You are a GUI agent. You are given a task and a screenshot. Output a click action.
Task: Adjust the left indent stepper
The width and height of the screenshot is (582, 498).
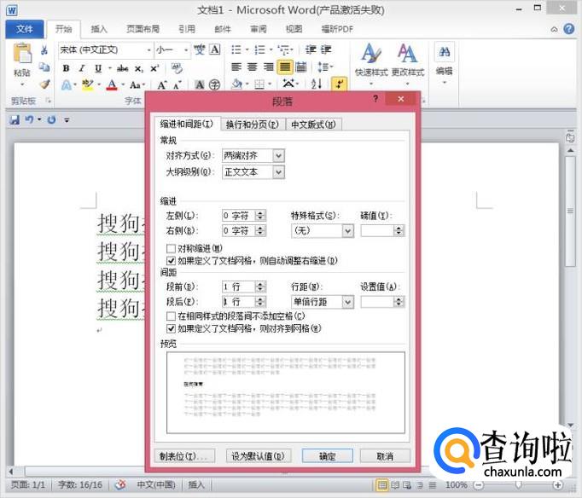[260, 216]
